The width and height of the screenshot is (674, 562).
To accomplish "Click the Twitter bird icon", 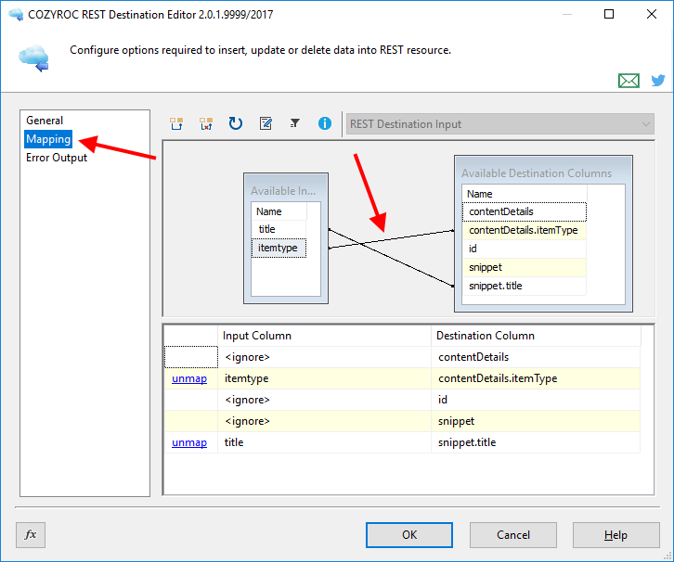I will click(x=657, y=80).
